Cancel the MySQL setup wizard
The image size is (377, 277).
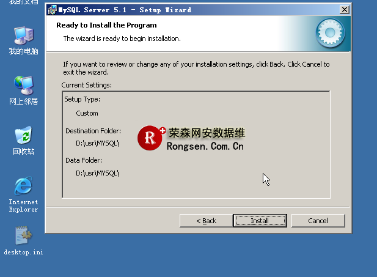tap(318, 221)
